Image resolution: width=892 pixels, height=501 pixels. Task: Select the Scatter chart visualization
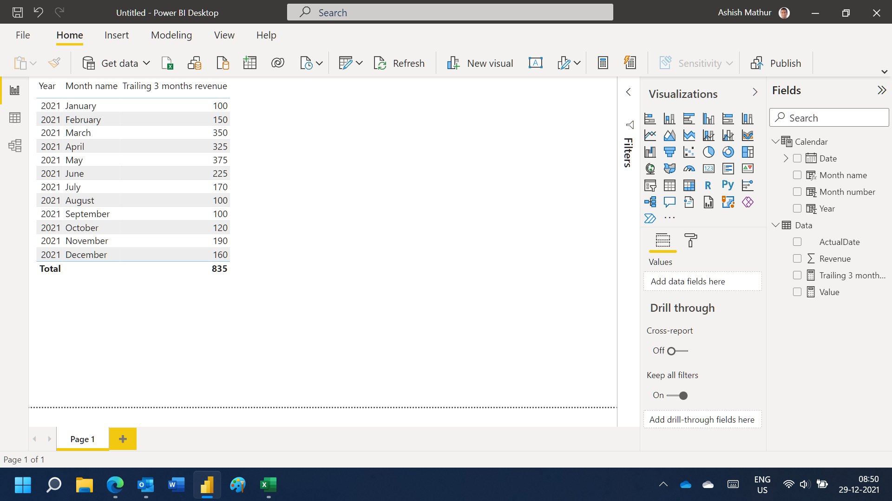[x=689, y=152]
